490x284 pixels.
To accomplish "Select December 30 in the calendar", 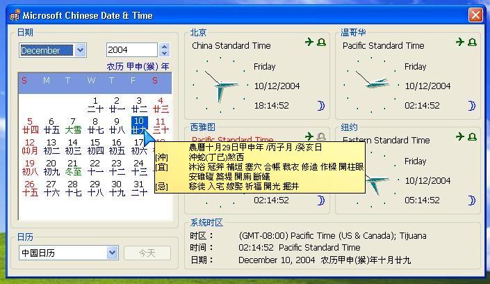I will (x=117, y=188).
